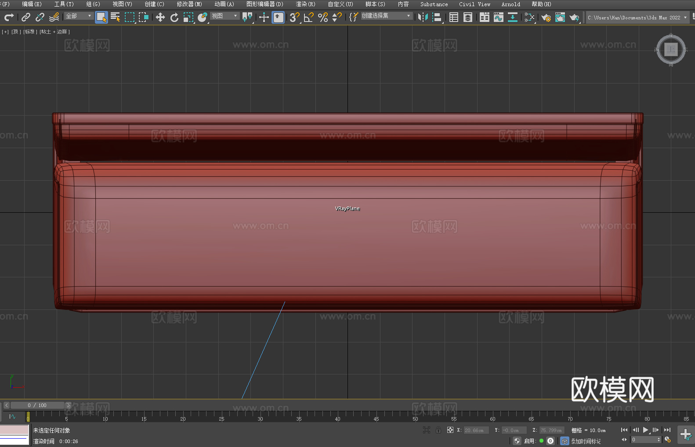
Task: Click the Mini Curve Editor toggle
Action: (12, 417)
